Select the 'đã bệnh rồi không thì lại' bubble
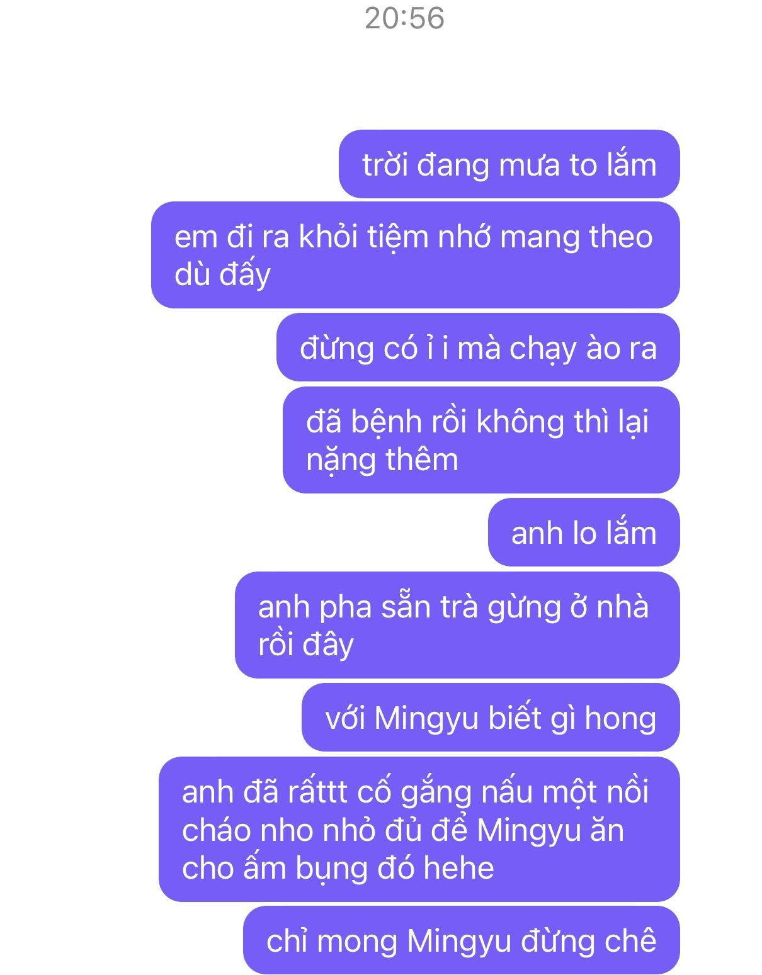 point(481,440)
